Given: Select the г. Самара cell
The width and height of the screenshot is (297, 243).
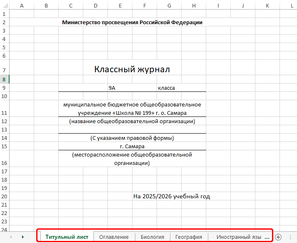Looking at the screenshot, I should click(x=132, y=146).
